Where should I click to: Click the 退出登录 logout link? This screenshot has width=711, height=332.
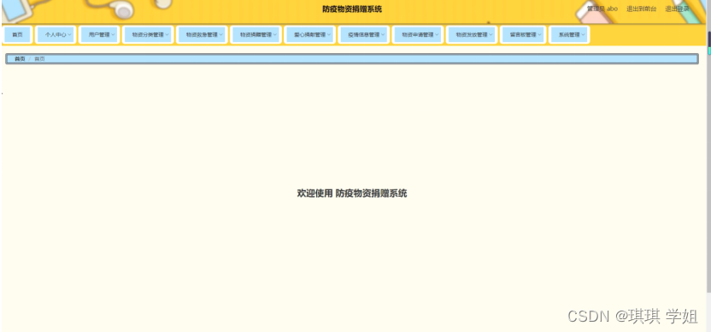677,9
